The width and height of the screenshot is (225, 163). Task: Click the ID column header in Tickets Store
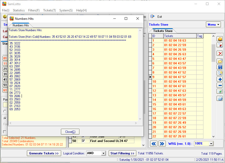[157, 36]
